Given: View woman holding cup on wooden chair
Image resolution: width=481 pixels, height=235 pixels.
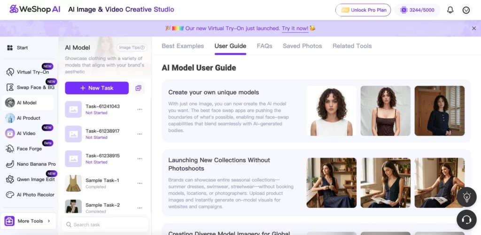Looking at the screenshot, I should pos(331,182).
